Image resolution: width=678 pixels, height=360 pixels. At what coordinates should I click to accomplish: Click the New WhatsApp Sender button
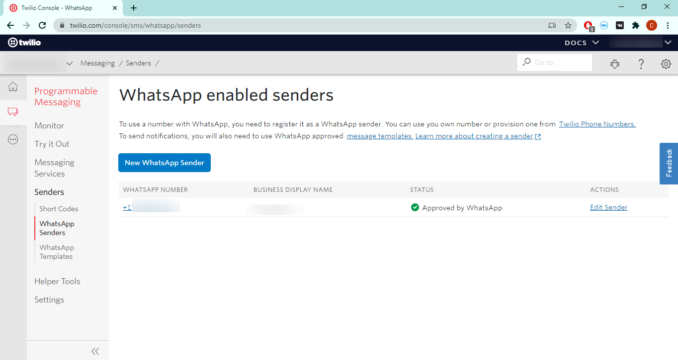(165, 163)
